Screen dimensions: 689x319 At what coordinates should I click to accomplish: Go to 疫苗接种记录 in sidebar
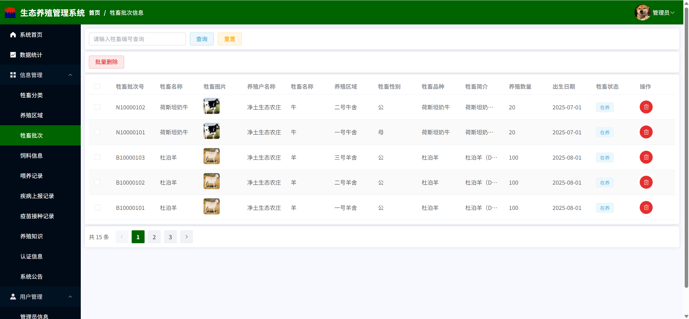tap(37, 216)
